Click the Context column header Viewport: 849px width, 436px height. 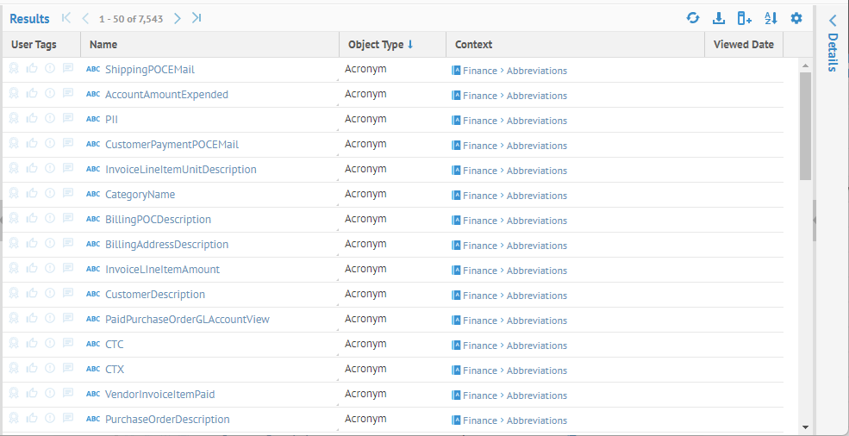pyautogui.click(x=473, y=44)
